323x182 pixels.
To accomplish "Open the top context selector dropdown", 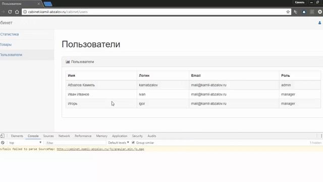I will point(25,143).
